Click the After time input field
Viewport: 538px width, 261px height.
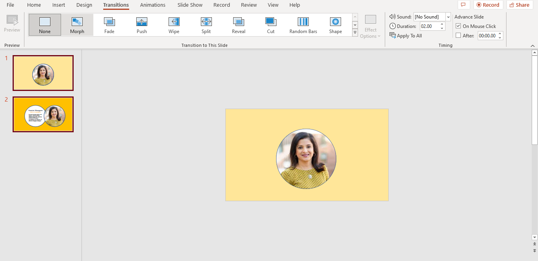[x=488, y=36]
